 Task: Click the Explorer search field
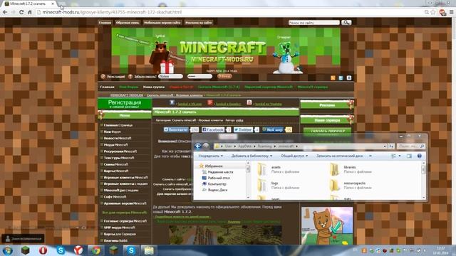(x=411, y=146)
